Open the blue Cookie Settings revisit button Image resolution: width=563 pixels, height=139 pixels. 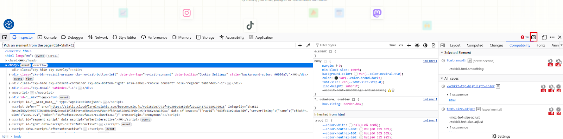(9, 24)
